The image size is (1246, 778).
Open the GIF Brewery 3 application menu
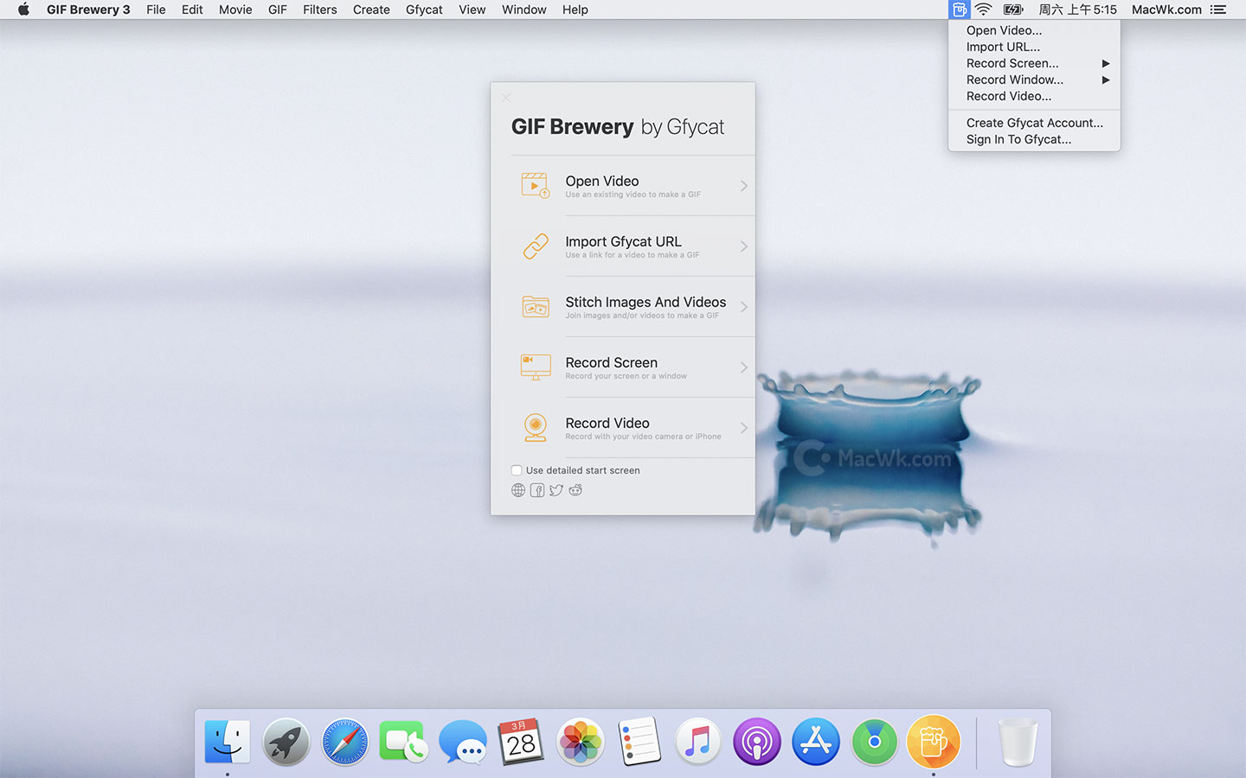pyautogui.click(x=88, y=10)
